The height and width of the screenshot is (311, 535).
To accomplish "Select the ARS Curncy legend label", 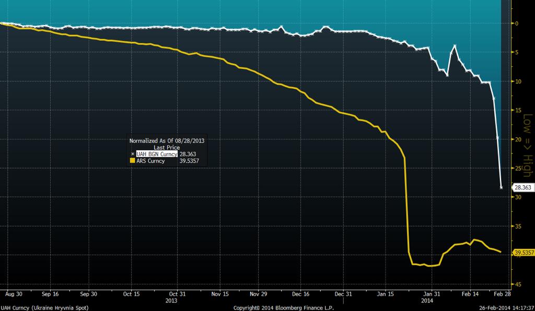I will coord(150,161).
